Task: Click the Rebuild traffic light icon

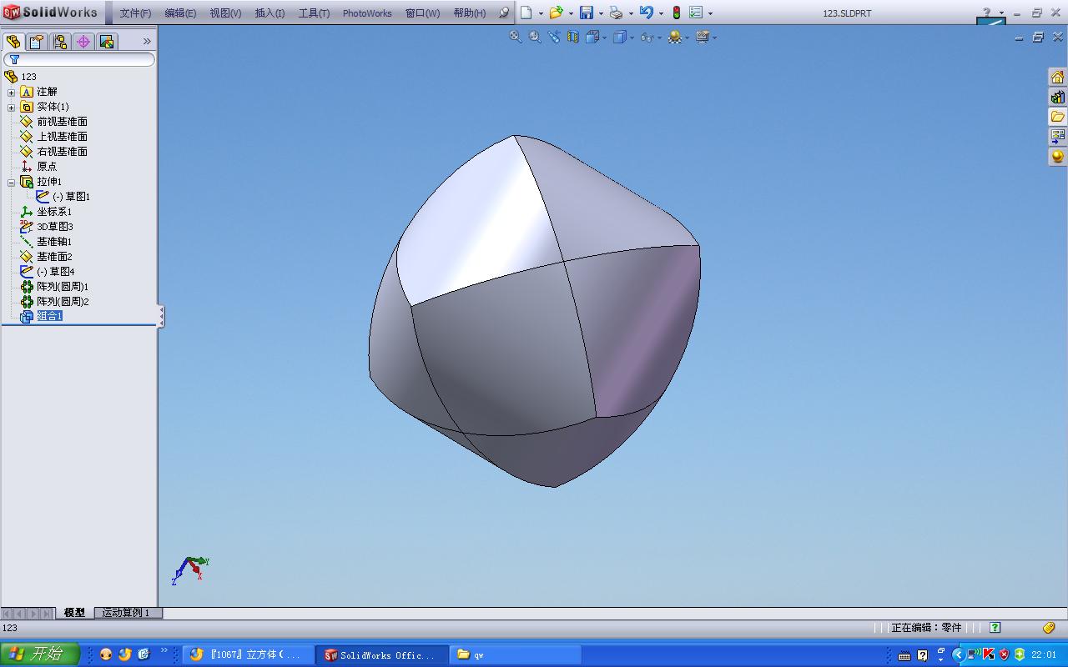Action: click(x=677, y=13)
